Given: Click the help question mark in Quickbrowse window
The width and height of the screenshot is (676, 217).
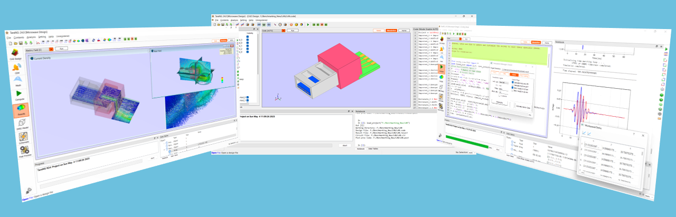Looking at the screenshot, I should click(x=634, y=134).
